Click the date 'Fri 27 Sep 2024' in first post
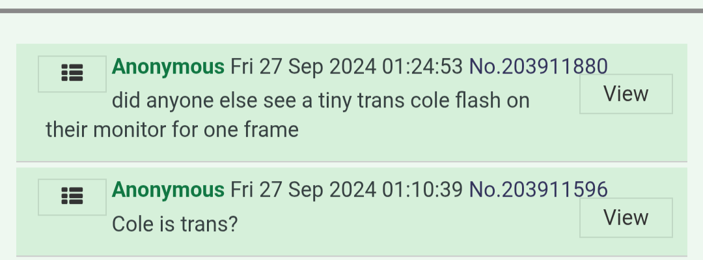This screenshot has height=260, width=703. click(x=303, y=67)
